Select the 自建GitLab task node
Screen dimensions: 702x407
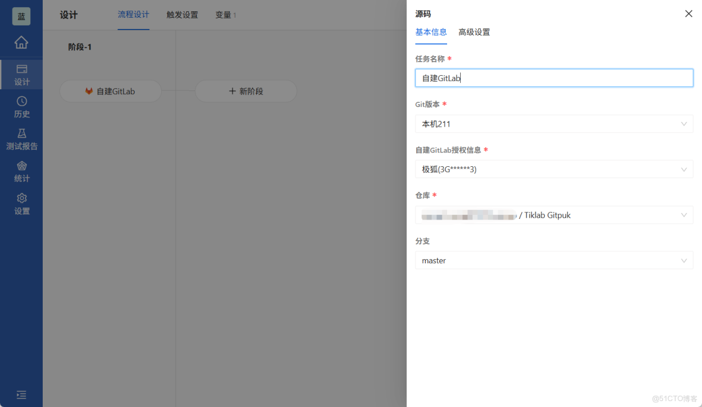[110, 91]
